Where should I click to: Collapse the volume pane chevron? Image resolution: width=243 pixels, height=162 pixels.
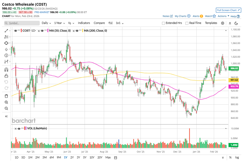(x=226, y=128)
